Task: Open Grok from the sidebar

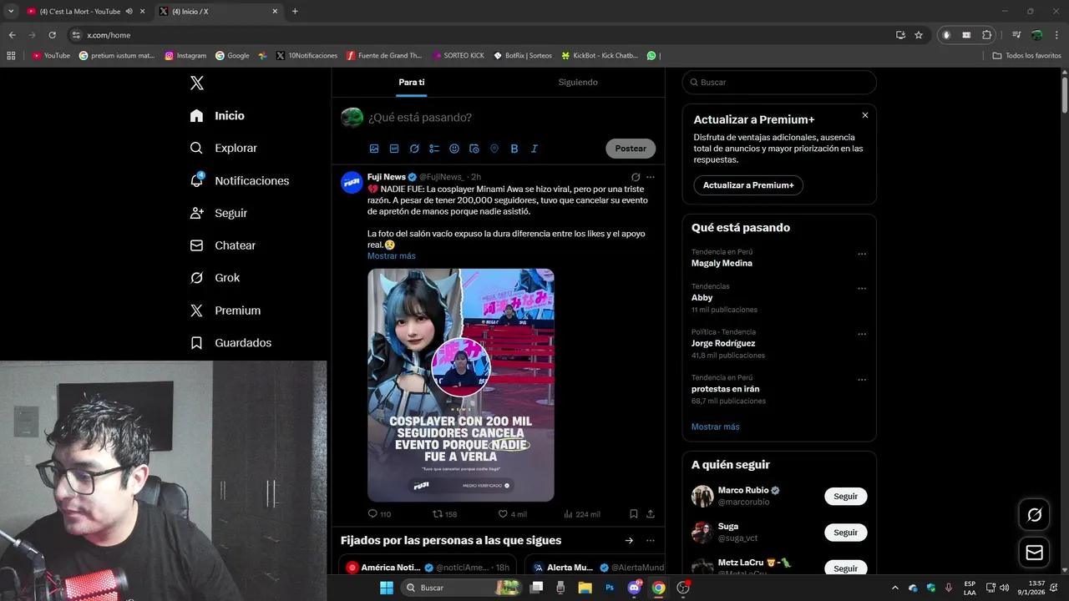Action: [215, 278]
